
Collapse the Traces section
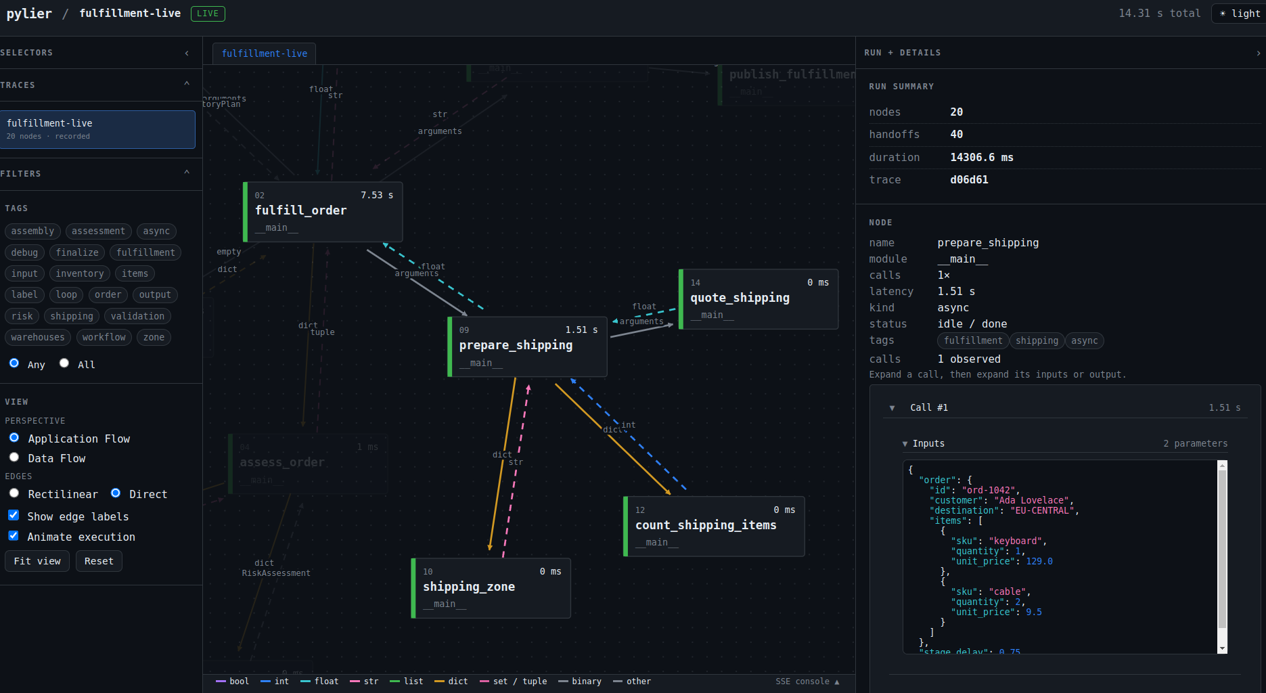[x=187, y=84]
